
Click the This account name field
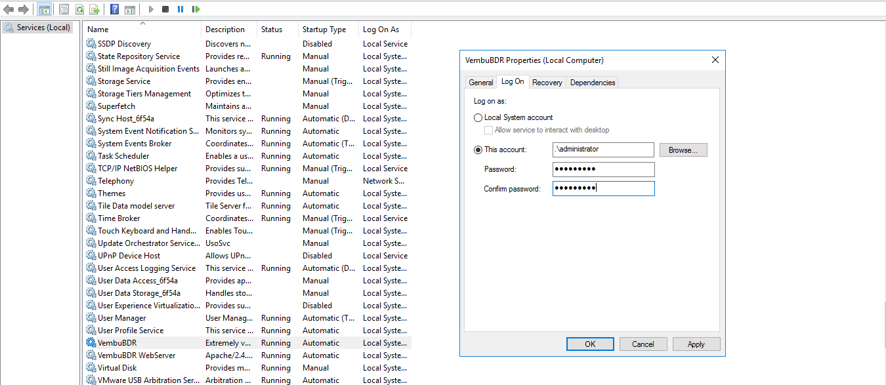point(604,150)
